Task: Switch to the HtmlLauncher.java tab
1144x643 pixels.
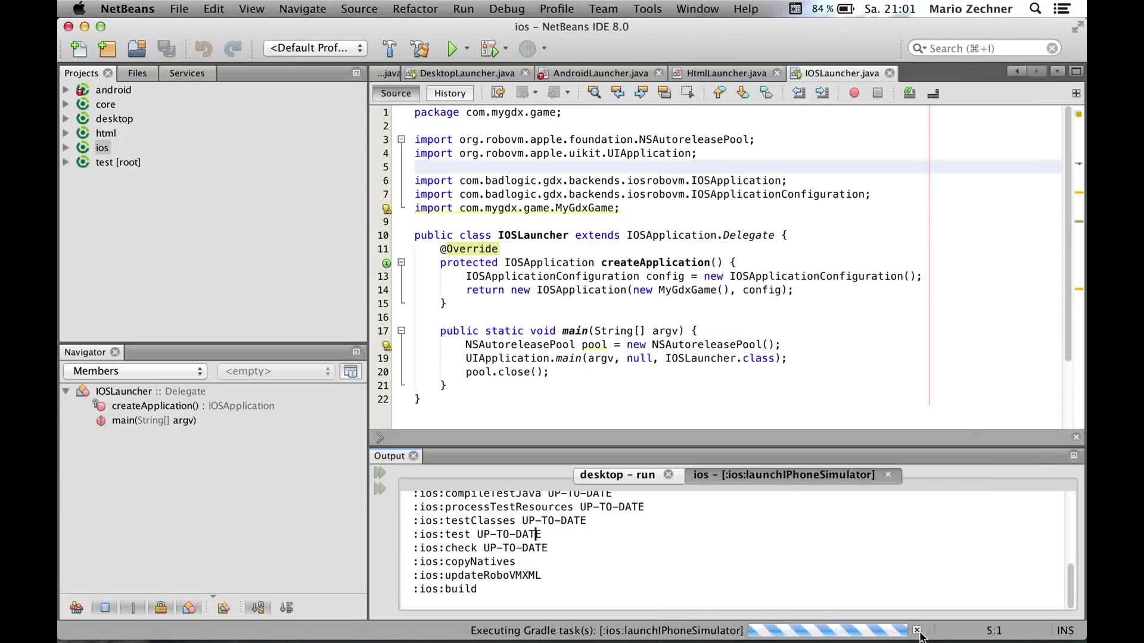Action: (x=726, y=73)
